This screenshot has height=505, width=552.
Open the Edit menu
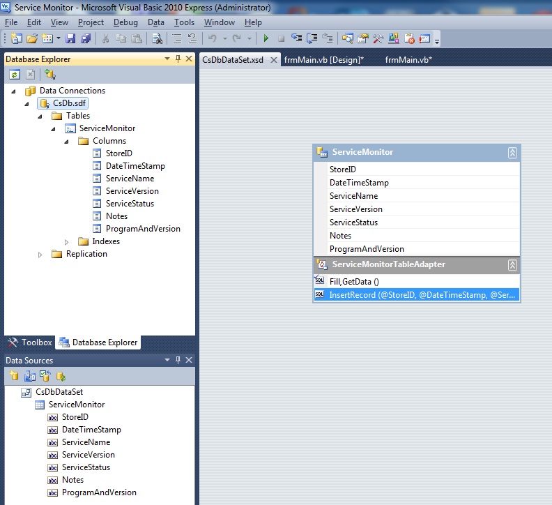(34, 22)
